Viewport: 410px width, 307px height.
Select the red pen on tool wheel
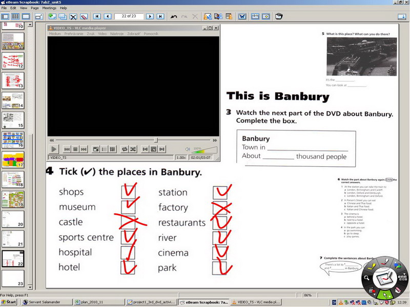[385, 261]
